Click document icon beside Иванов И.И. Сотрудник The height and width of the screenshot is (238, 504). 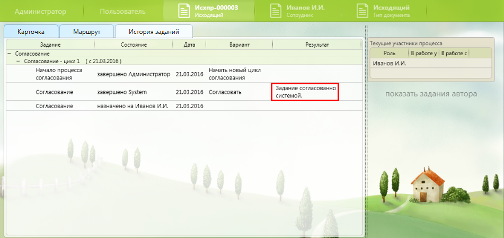[x=276, y=11]
